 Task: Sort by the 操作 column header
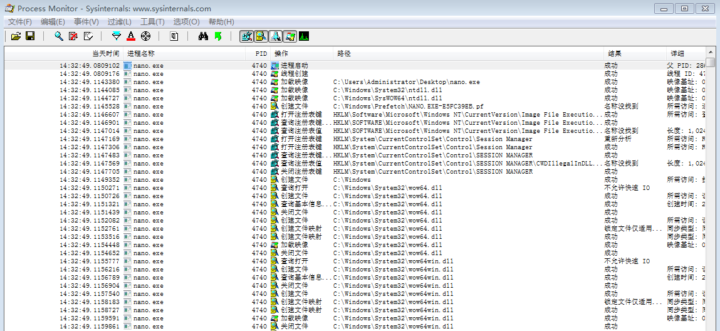point(301,54)
